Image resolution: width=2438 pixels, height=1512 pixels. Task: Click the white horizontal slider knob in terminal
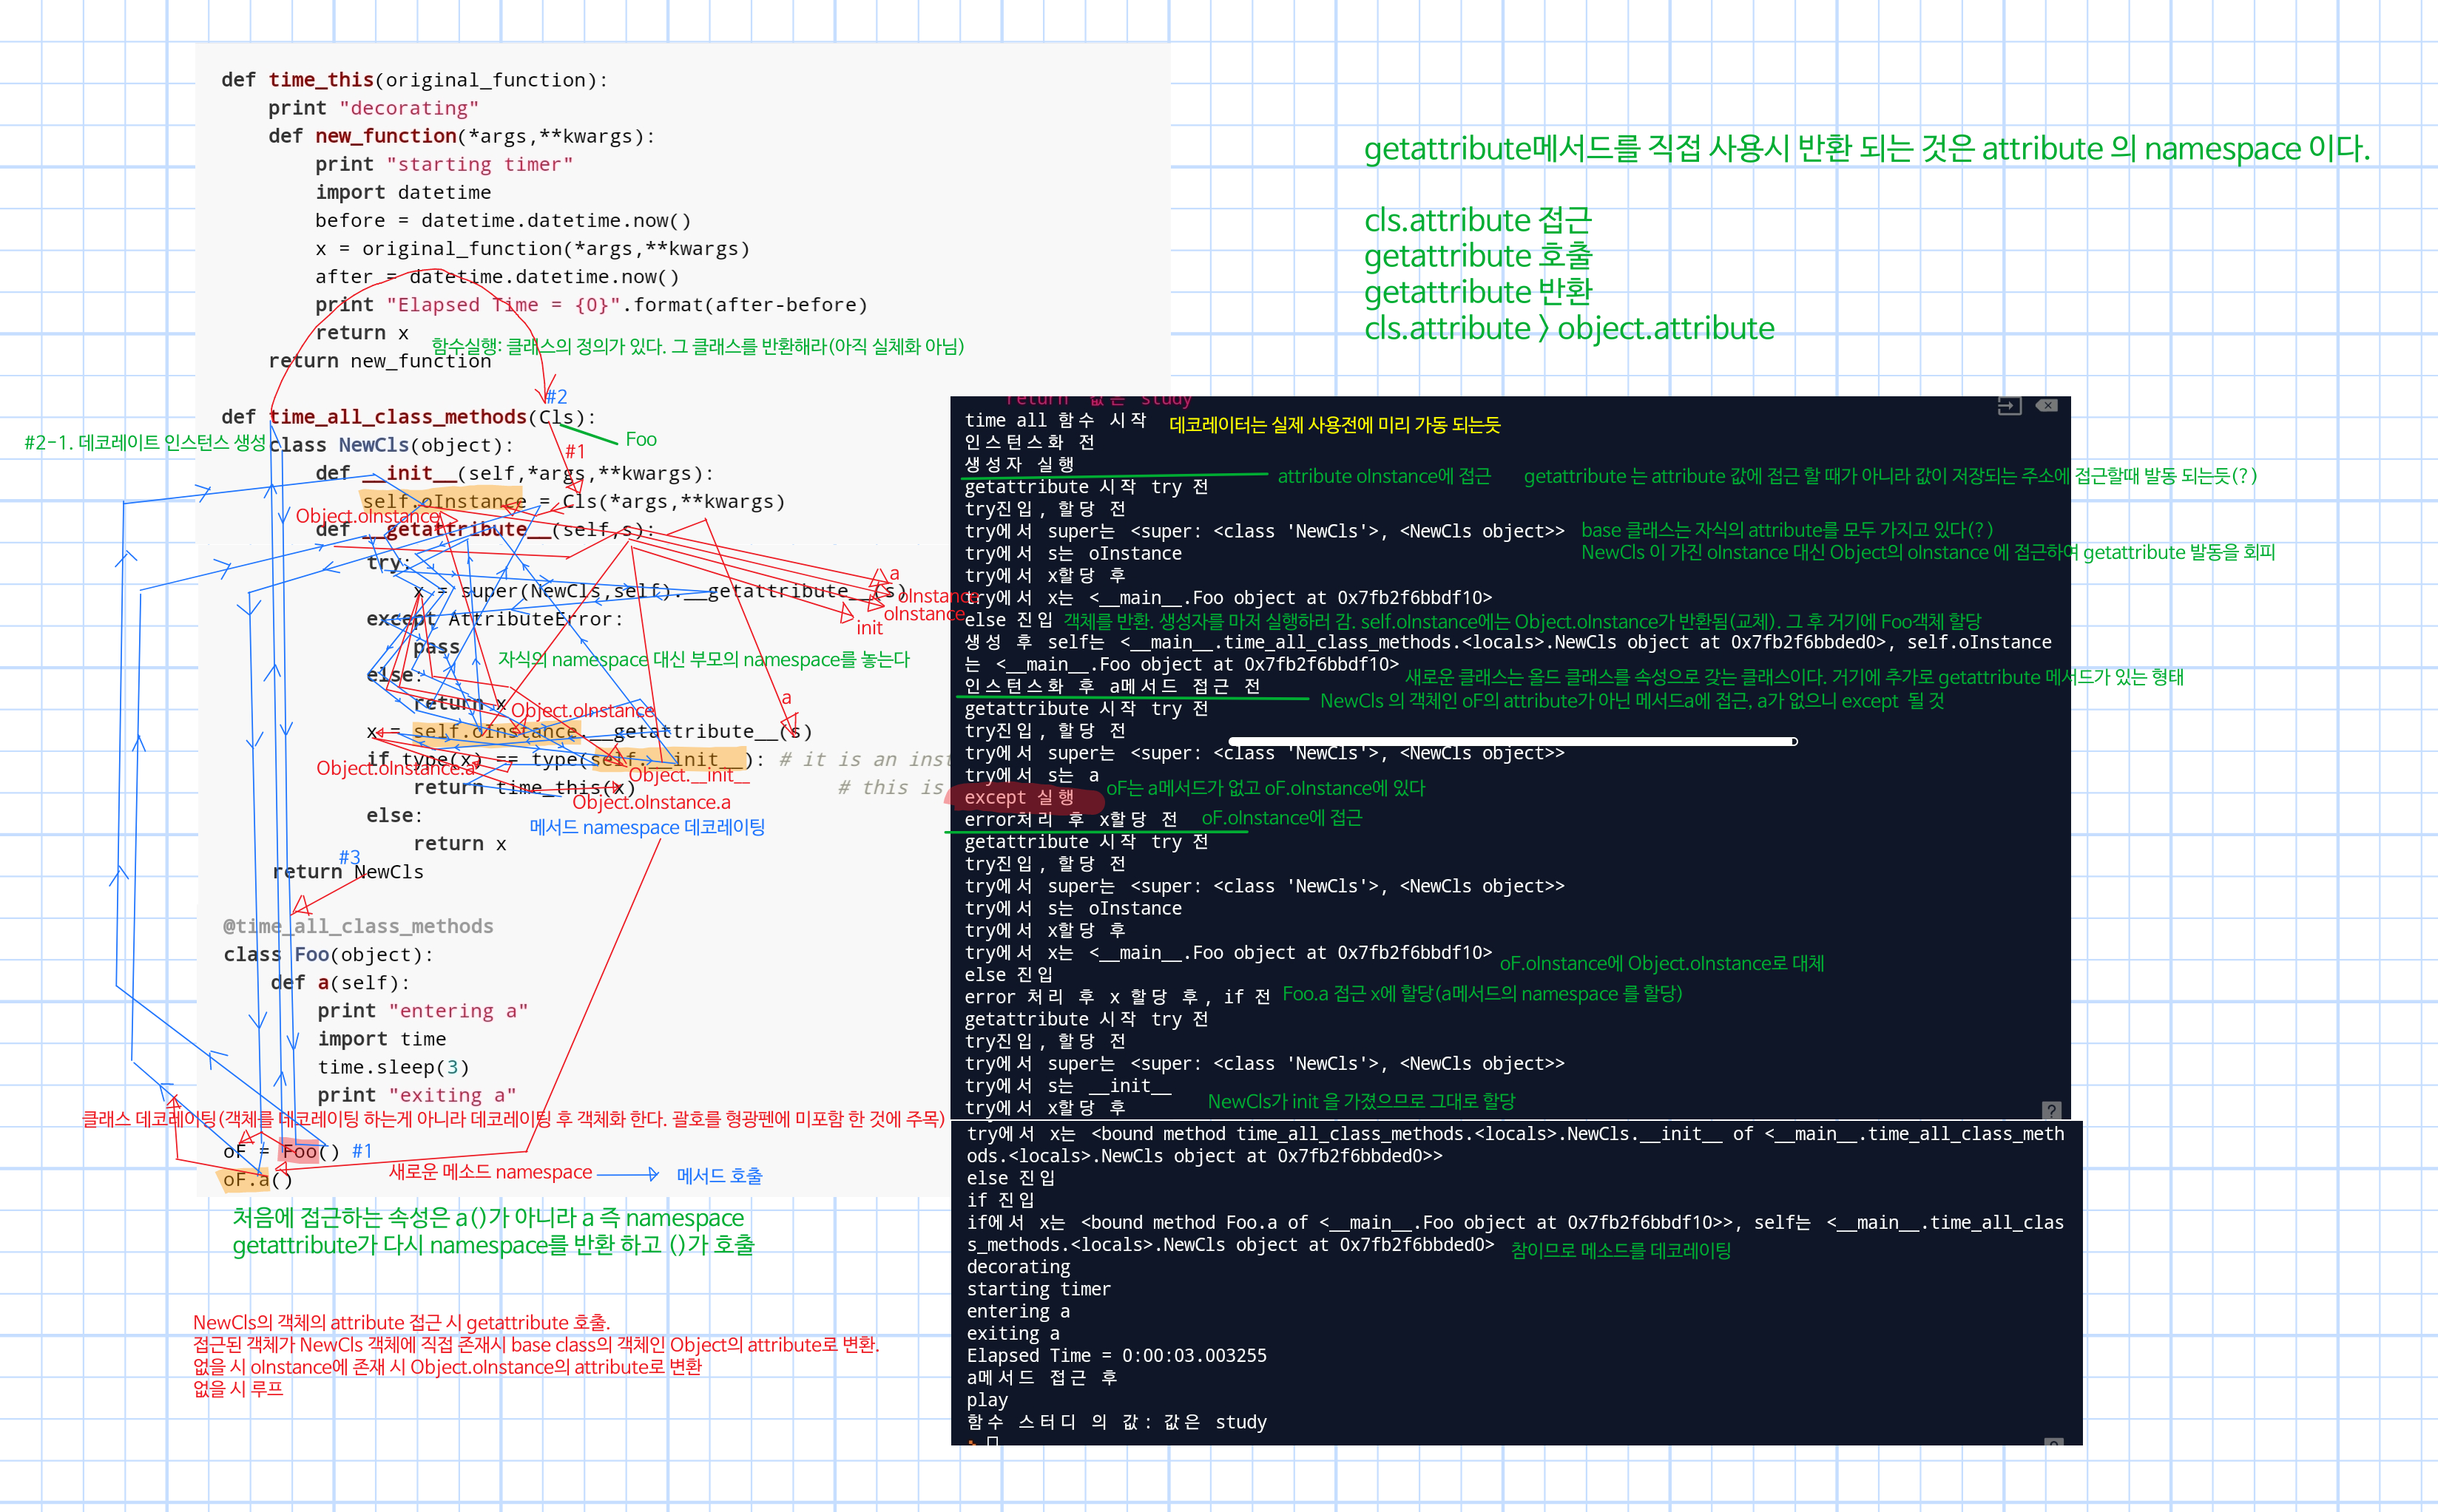(x=1794, y=741)
